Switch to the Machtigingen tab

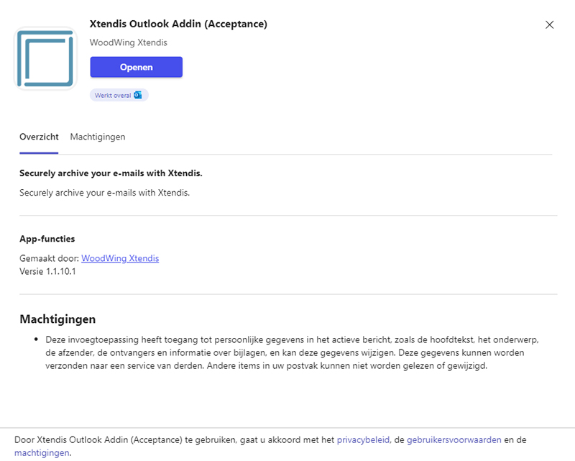[97, 137]
